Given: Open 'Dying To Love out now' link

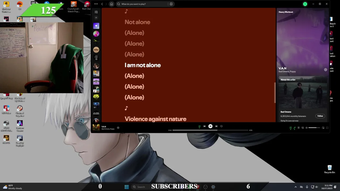Looking at the screenshot, I should click(289, 121).
